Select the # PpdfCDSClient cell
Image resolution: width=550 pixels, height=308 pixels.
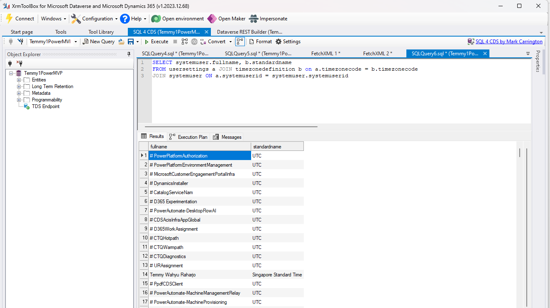[x=200, y=284]
